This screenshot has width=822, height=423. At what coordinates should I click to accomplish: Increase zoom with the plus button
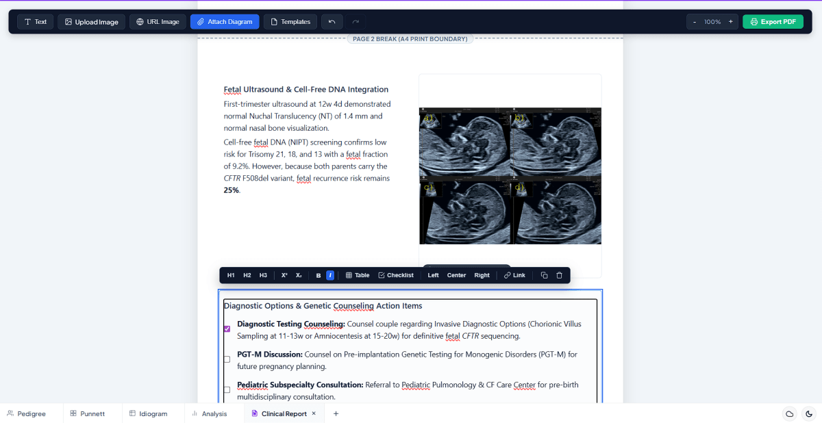tap(730, 22)
